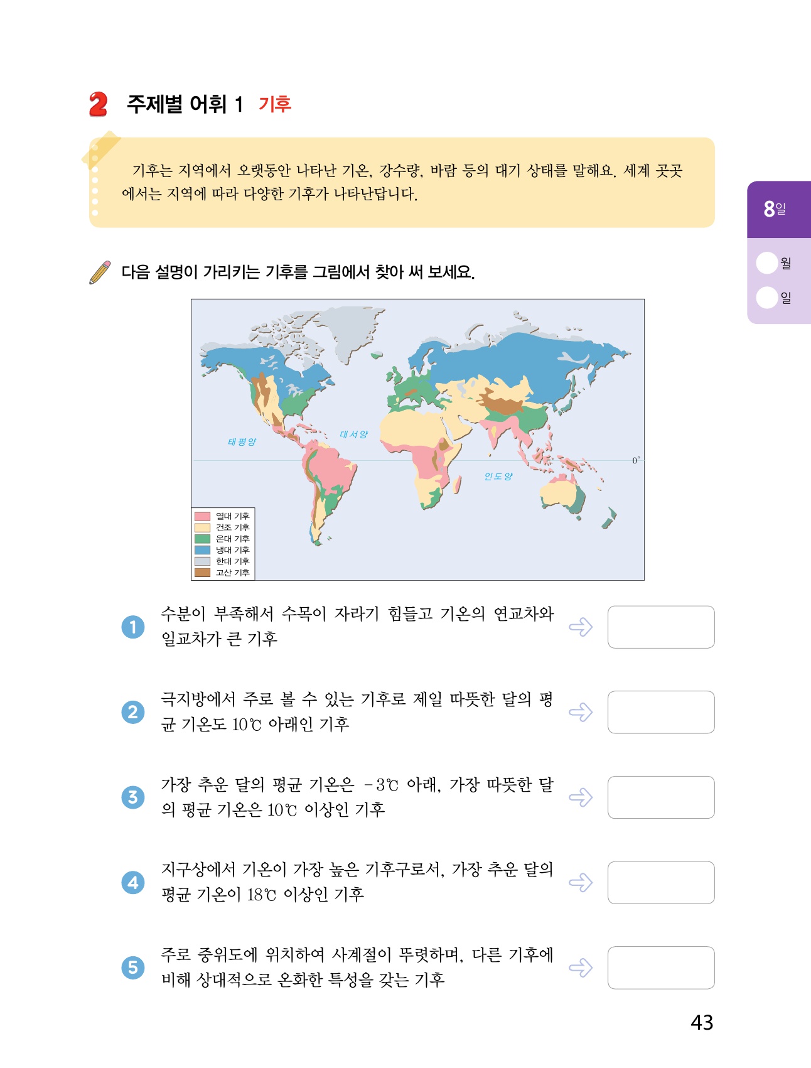
Task: Click the 태평양 label on the map
Action: (242, 442)
